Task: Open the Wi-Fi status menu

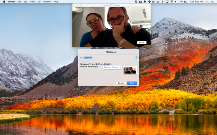Action: (x=171, y=2)
